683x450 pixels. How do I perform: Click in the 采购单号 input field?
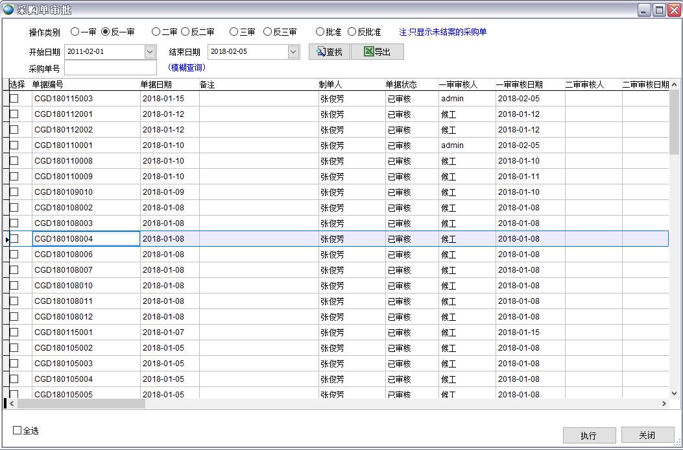(x=110, y=68)
